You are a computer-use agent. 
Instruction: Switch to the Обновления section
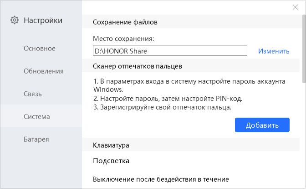coord(43,71)
